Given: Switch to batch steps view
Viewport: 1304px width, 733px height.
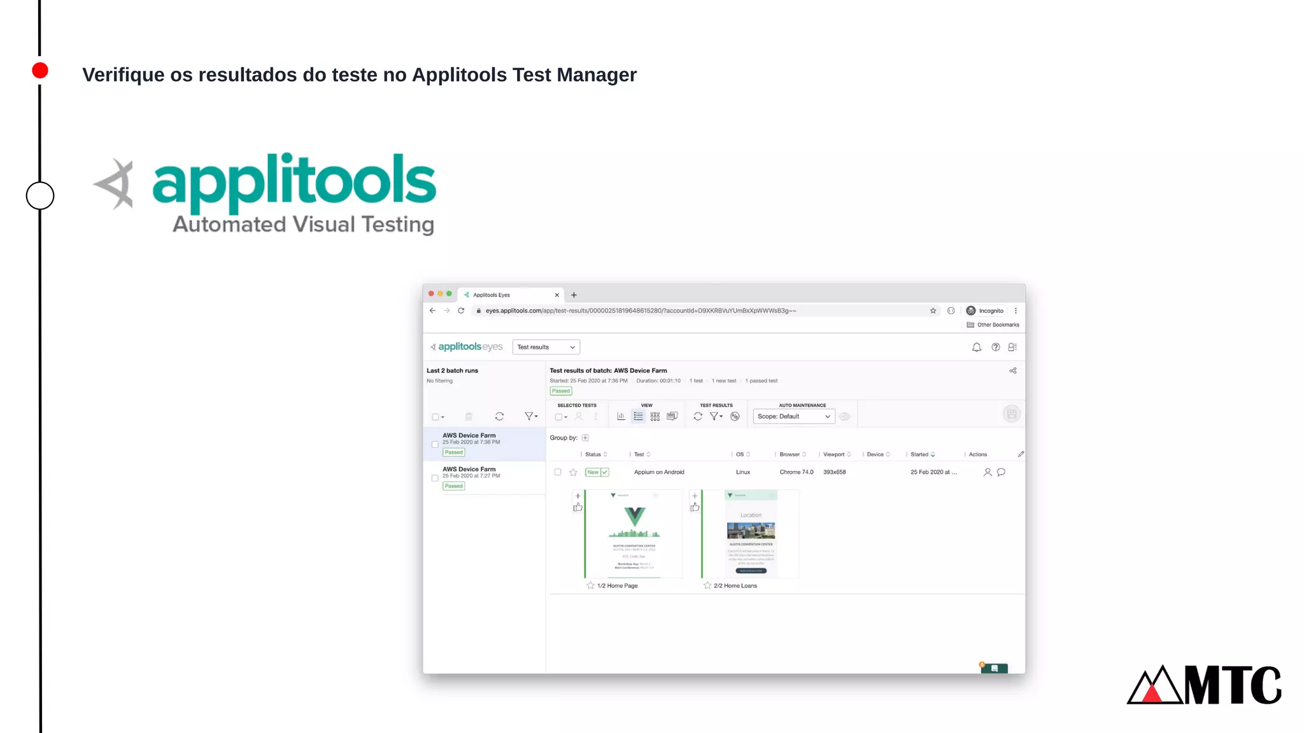Looking at the screenshot, I should tap(672, 417).
